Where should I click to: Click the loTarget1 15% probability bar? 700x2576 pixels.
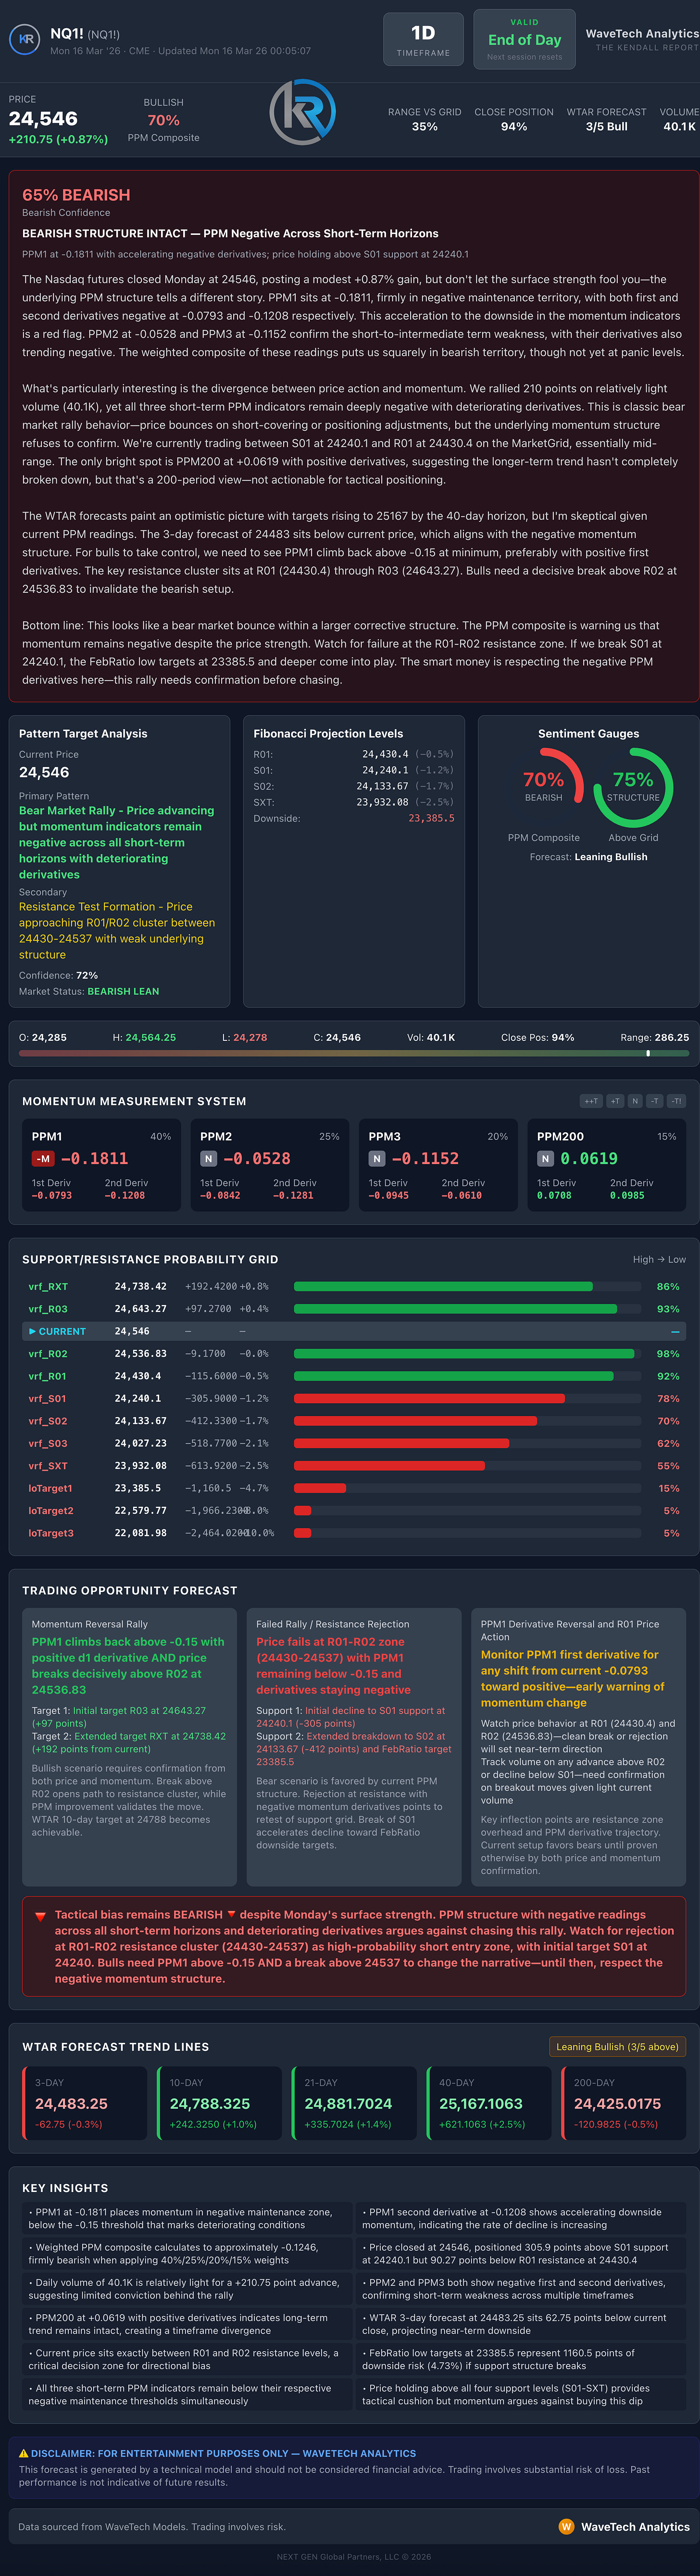[320, 1489]
